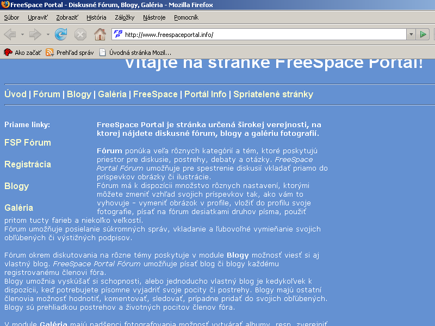Click inside the URL address field
This screenshot has height=326, width=435.
click(x=261, y=34)
